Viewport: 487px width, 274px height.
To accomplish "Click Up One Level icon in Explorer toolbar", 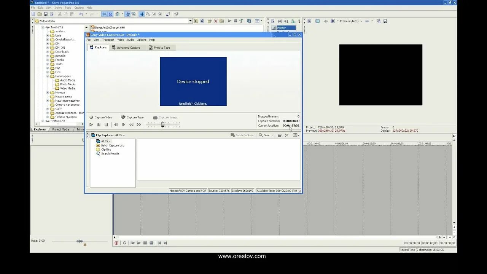I will (x=196, y=21).
